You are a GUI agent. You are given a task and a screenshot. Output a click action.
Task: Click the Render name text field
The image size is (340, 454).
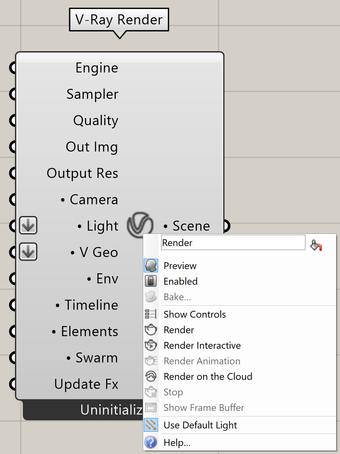(x=233, y=243)
